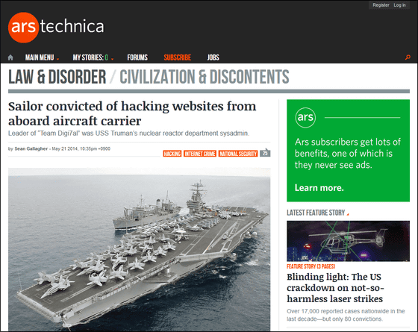This screenshot has width=418, height=332.
Task: Open the search magnifier icon
Action: [408, 57]
